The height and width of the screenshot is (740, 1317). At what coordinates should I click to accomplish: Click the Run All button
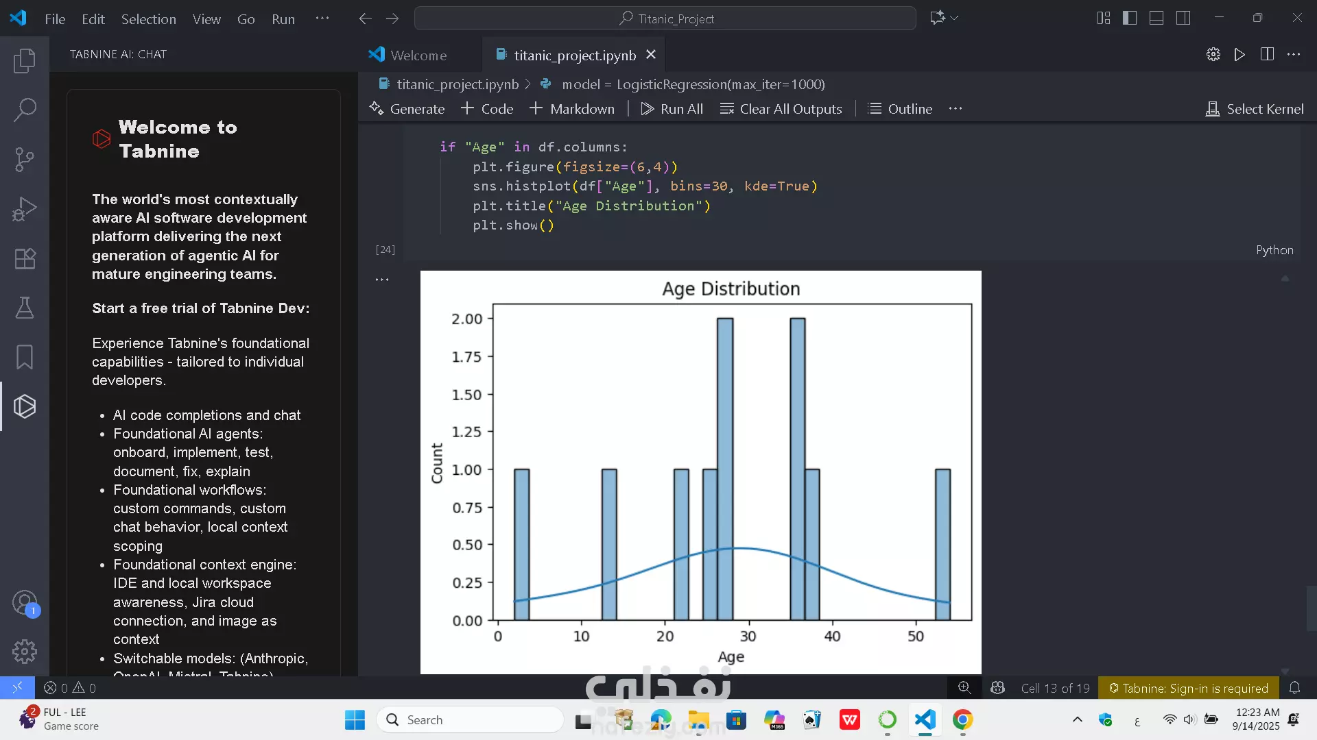pyautogui.click(x=672, y=109)
